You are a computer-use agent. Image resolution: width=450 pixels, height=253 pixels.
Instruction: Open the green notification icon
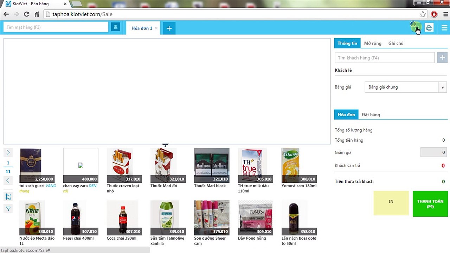416,27
